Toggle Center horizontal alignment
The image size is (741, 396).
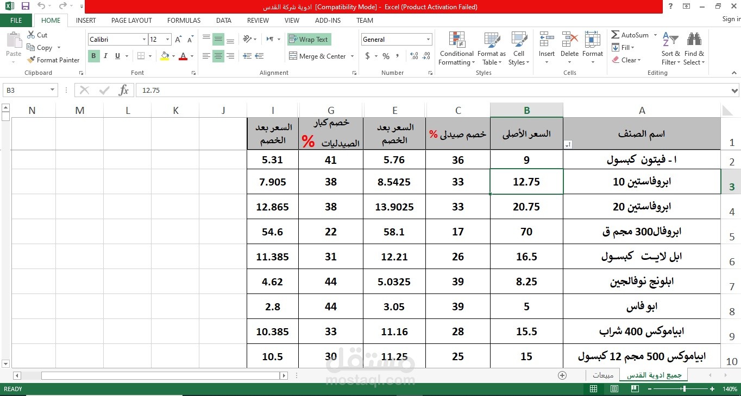(x=218, y=56)
